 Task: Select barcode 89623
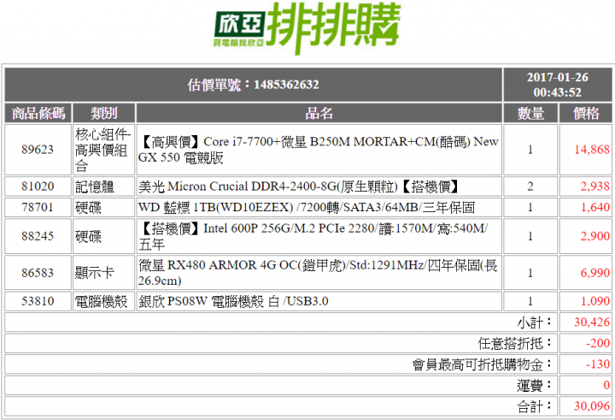38,150
